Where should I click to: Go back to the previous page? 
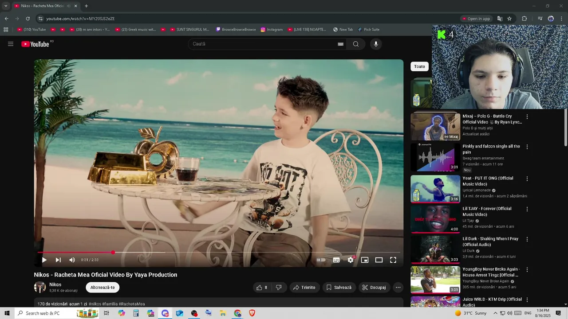6,19
